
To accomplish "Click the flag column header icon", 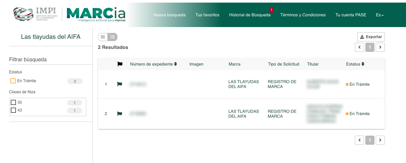I will tap(120, 64).
